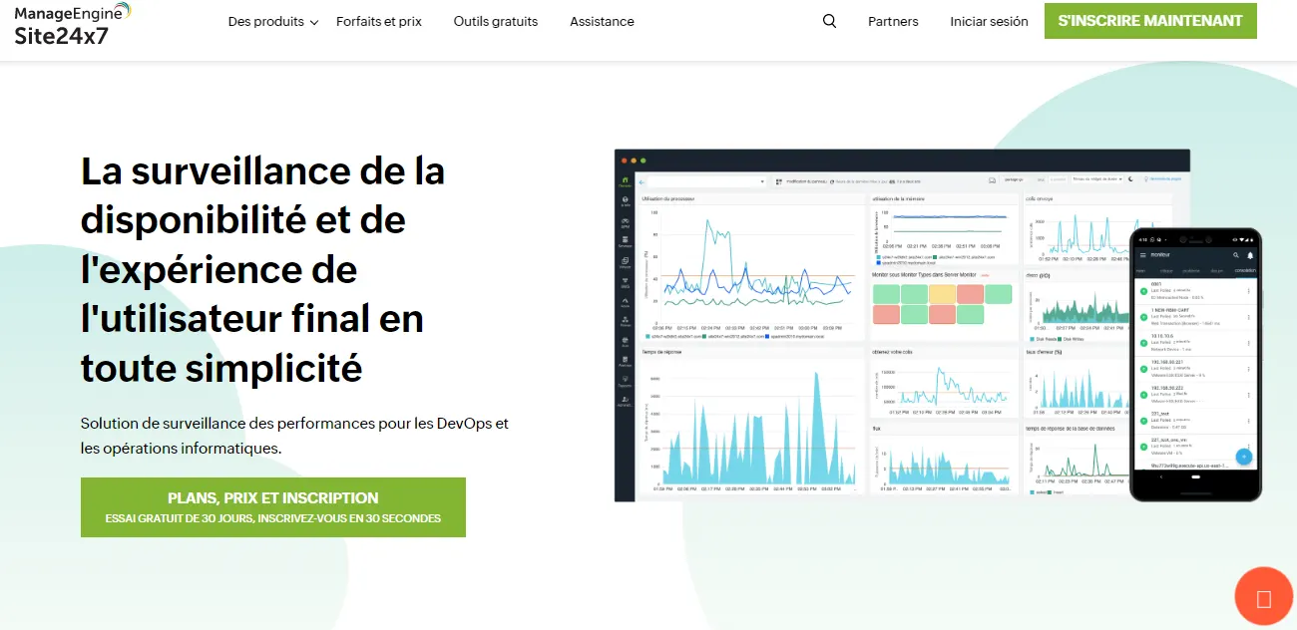
Task: Expand the Des produits menu chevron
Action: (x=313, y=22)
